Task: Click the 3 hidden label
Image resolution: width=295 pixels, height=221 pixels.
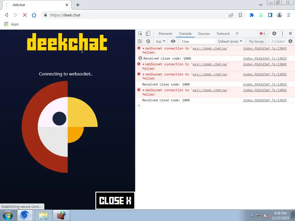Action: pyautogui.click(x=278, y=41)
